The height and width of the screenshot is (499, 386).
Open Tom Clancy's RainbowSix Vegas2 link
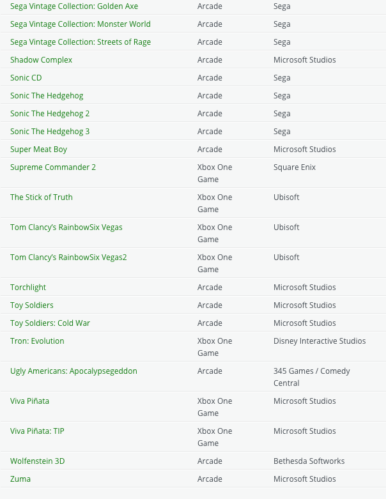68,257
